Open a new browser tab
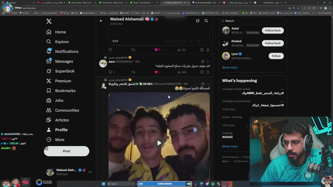This screenshot has height=187, width=333. point(286,3)
